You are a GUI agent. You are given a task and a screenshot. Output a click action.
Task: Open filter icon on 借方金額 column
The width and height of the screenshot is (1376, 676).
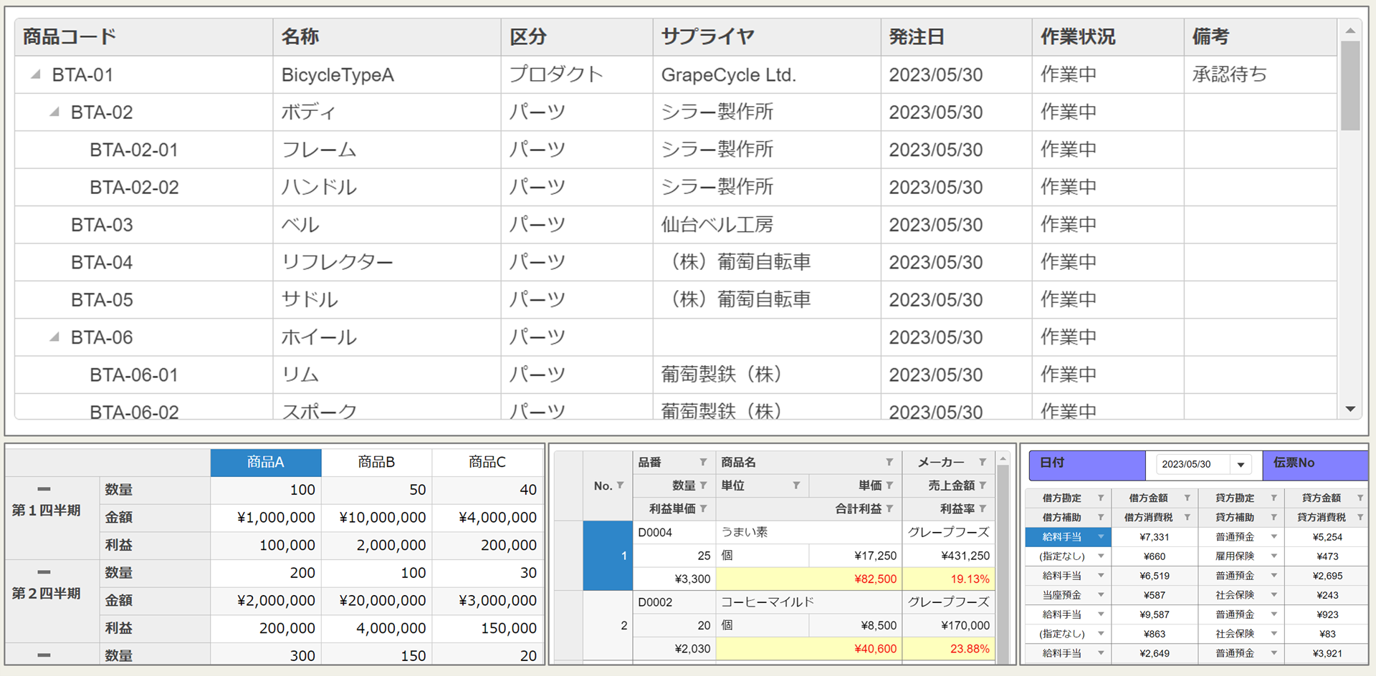tap(1187, 498)
